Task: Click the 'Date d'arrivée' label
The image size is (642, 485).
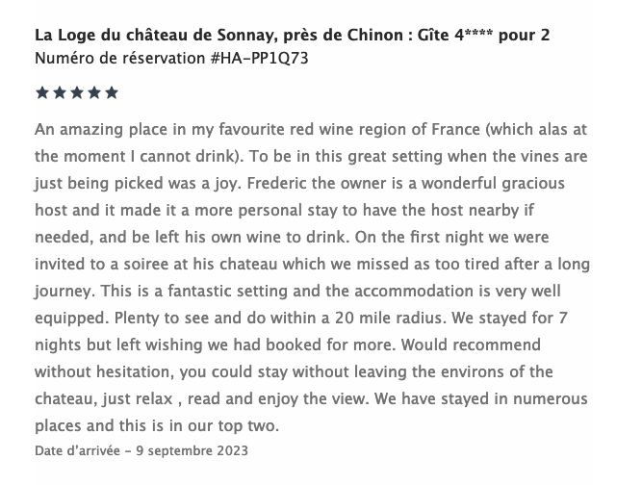Action: pos(77,450)
